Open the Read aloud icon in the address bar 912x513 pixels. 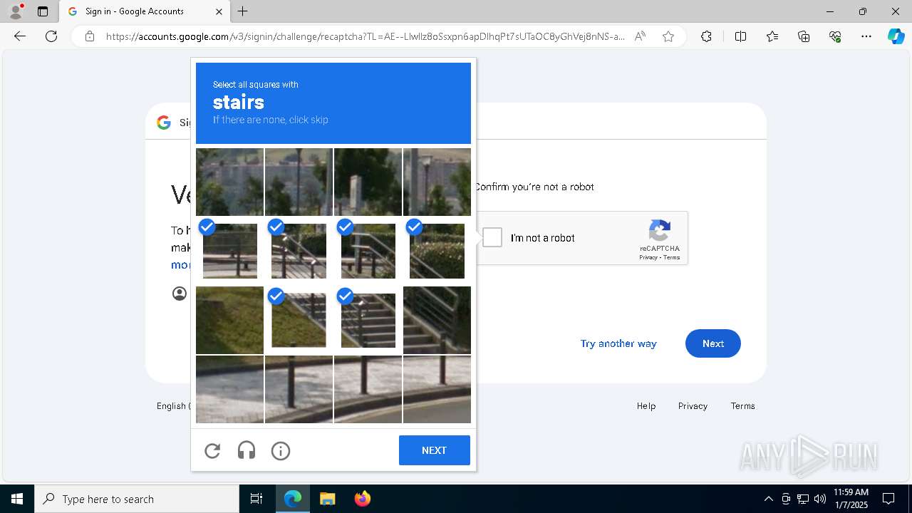640,36
